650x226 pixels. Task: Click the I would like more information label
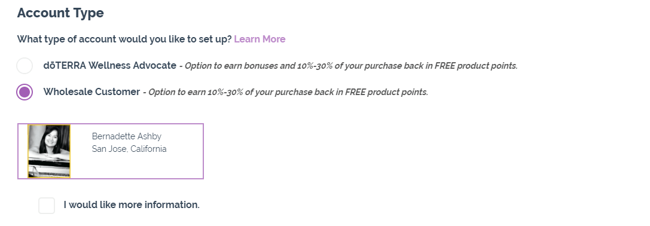click(x=132, y=205)
